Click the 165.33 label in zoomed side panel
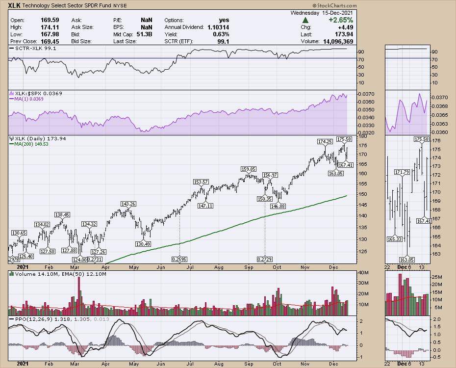Image resolution: width=456 pixels, height=368 pixels. click(395, 239)
